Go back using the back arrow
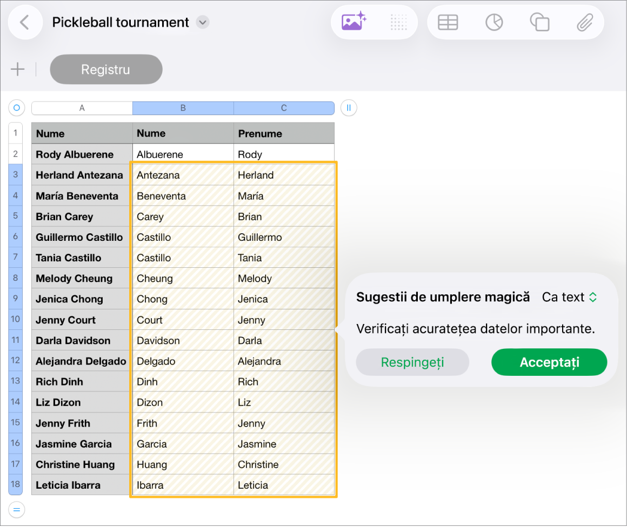The width and height of the screenshot is (627, 527). coord(25,22)
